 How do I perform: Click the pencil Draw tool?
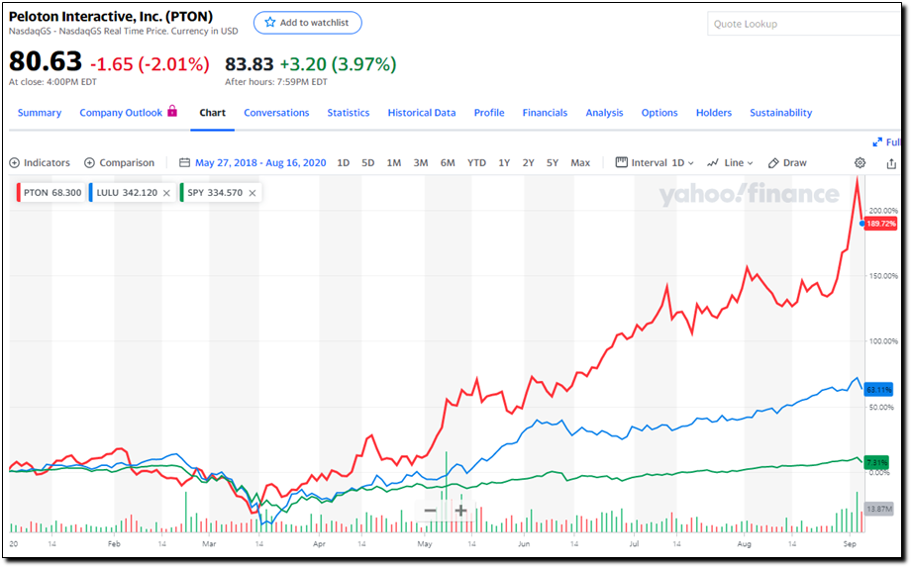787,163
